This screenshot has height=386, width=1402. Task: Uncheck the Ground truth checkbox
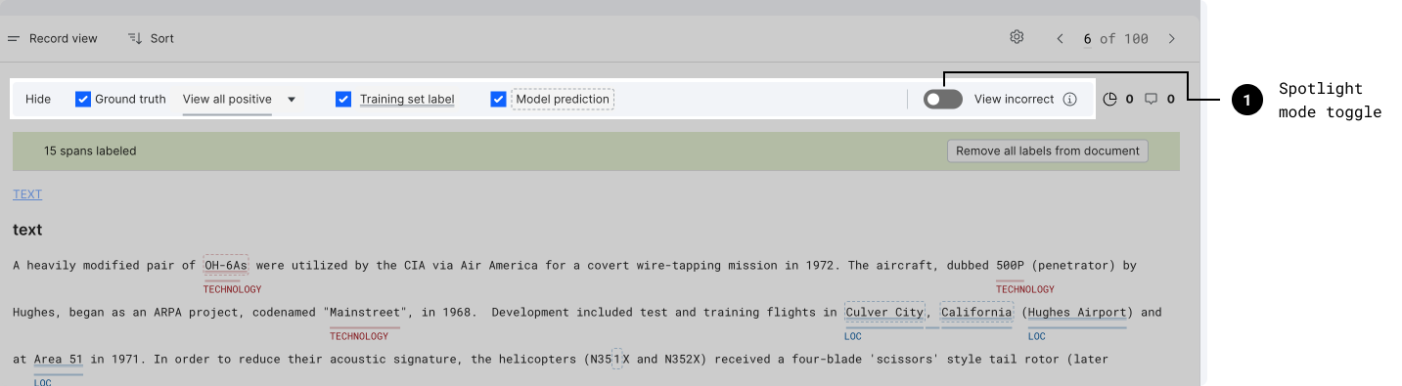[x=83, y=99]
